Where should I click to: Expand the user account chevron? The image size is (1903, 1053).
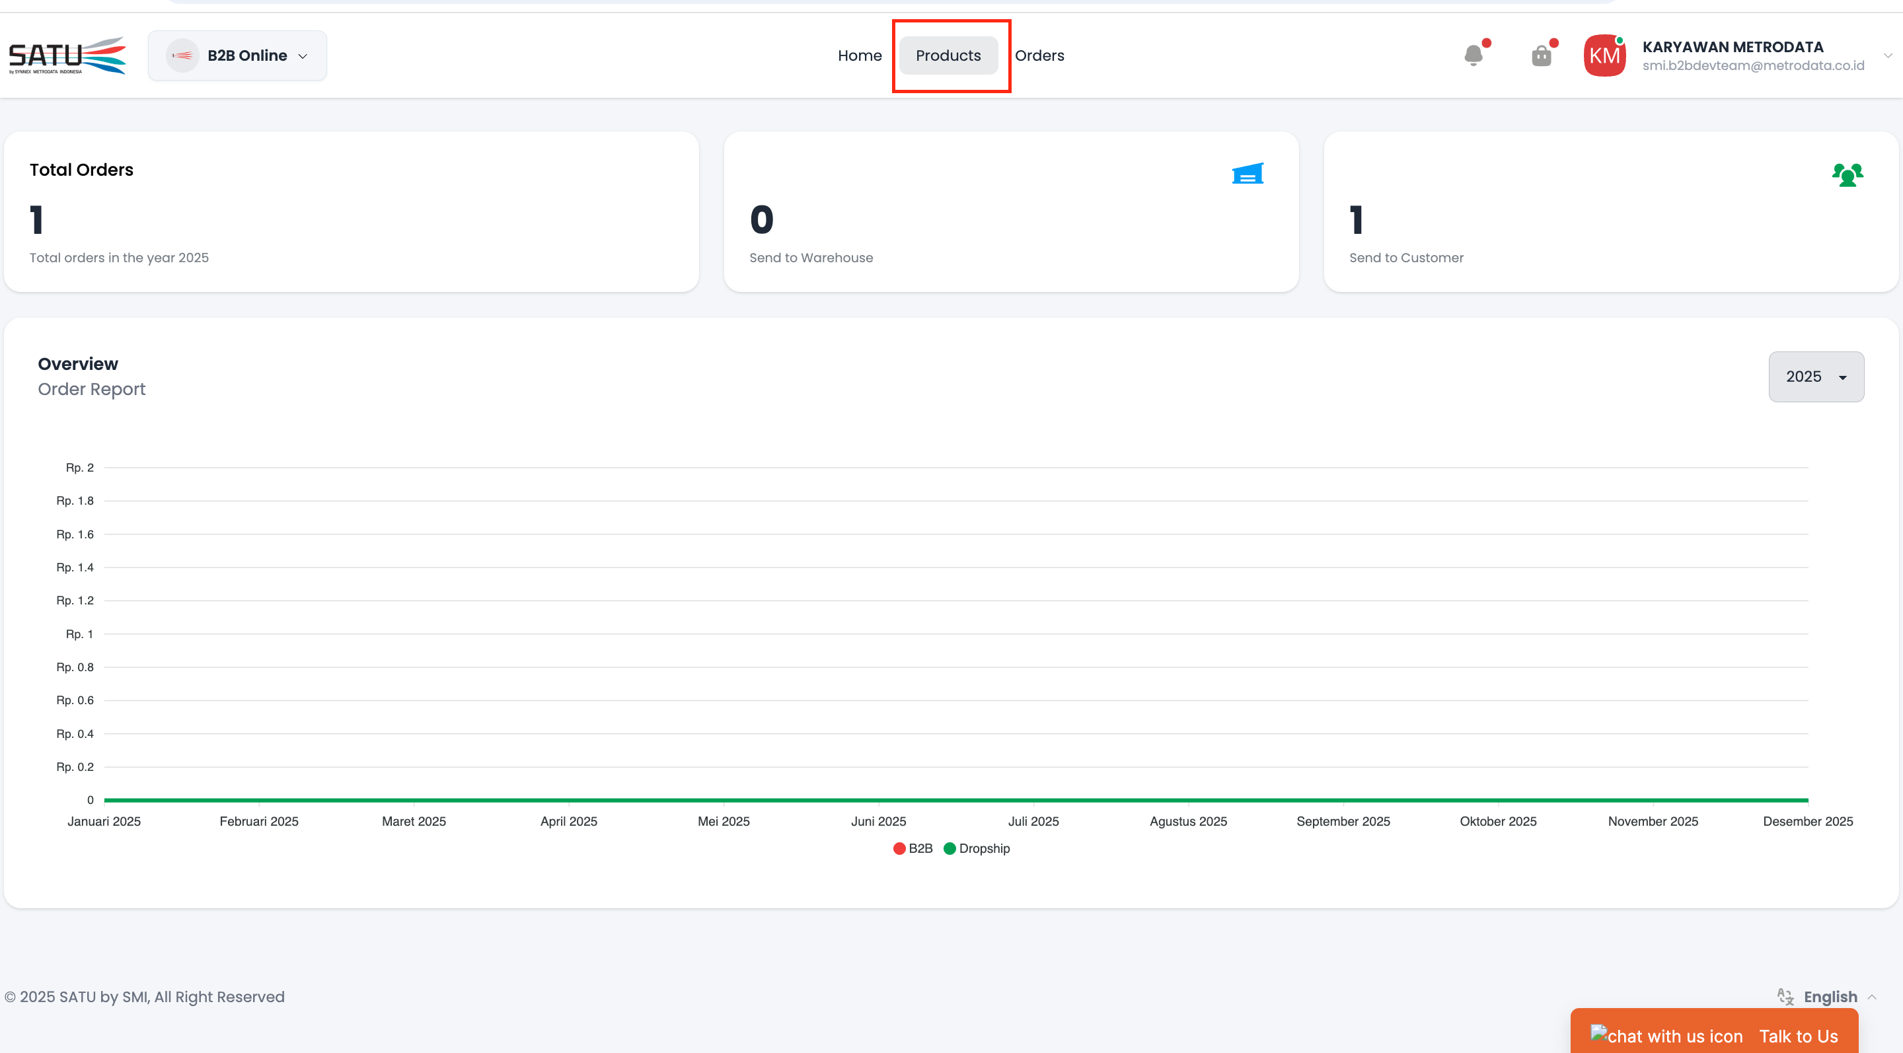click(1888, 56)
